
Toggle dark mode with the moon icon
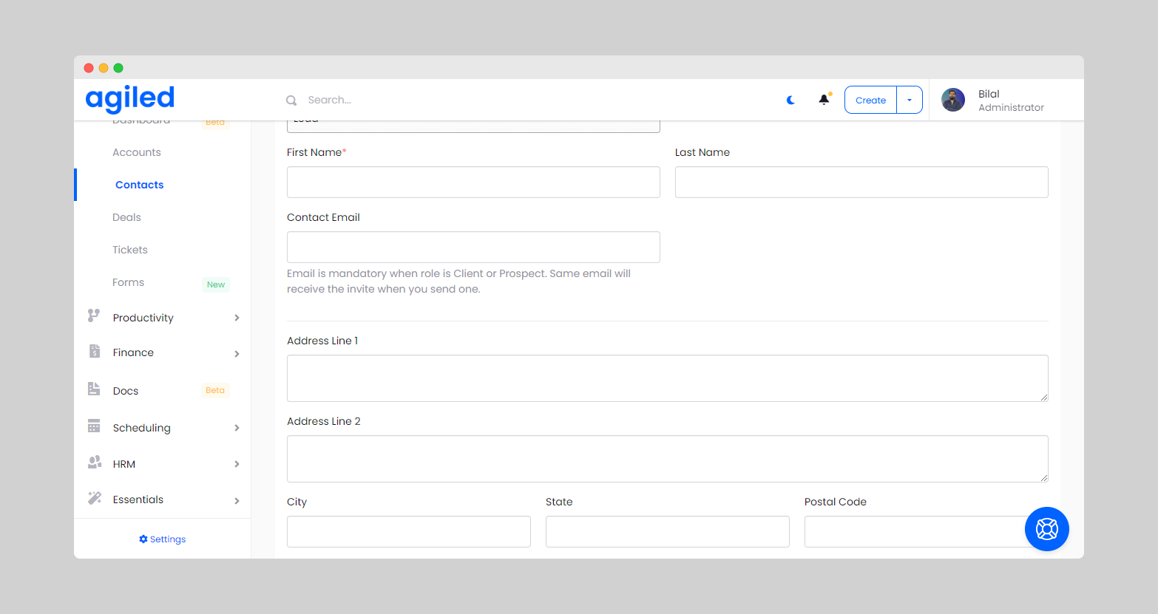point(790,100)
